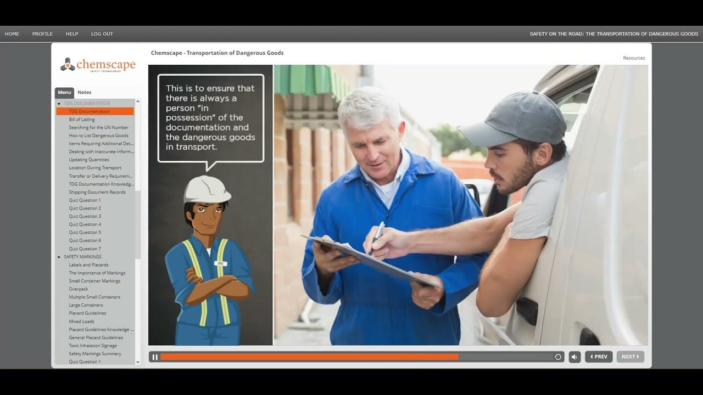Viewport: 703px width, 395px height.
Task: Select Quiz Question 3 in menu
Action: click(85, 216)
